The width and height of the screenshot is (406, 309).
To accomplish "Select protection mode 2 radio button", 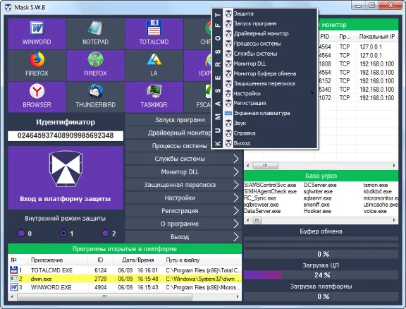I will coord(105,234).
